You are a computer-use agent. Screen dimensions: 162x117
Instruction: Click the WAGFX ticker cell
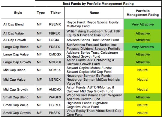point(55,97)
